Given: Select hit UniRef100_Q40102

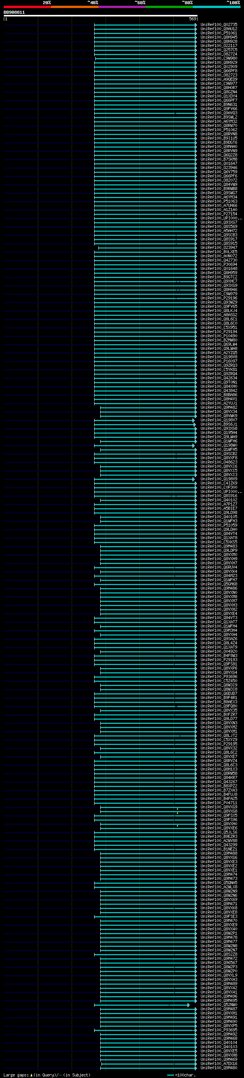Looking at the screenshot, I should (219, 500).
